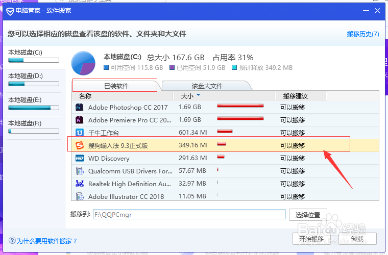Click the Adobe Photoshop CC 2017 icon

[80, 108]
